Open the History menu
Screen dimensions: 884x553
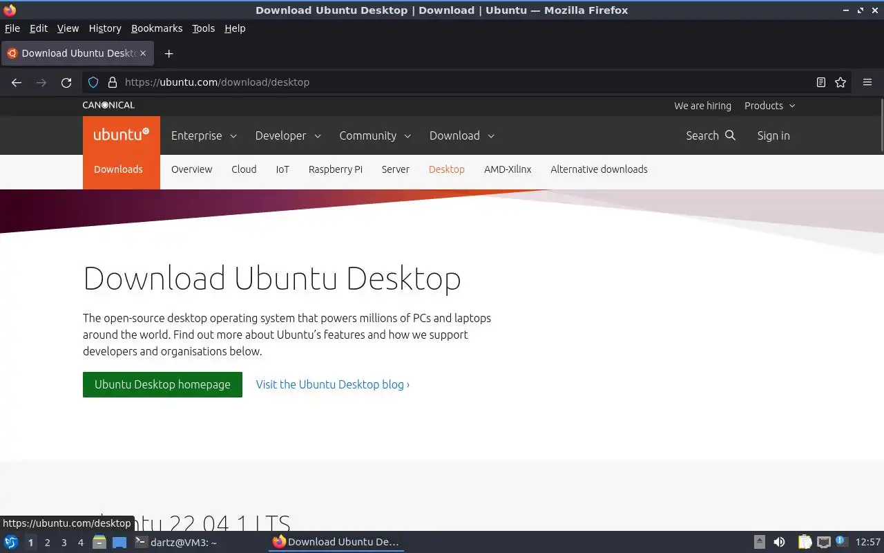tap(105, 28)
